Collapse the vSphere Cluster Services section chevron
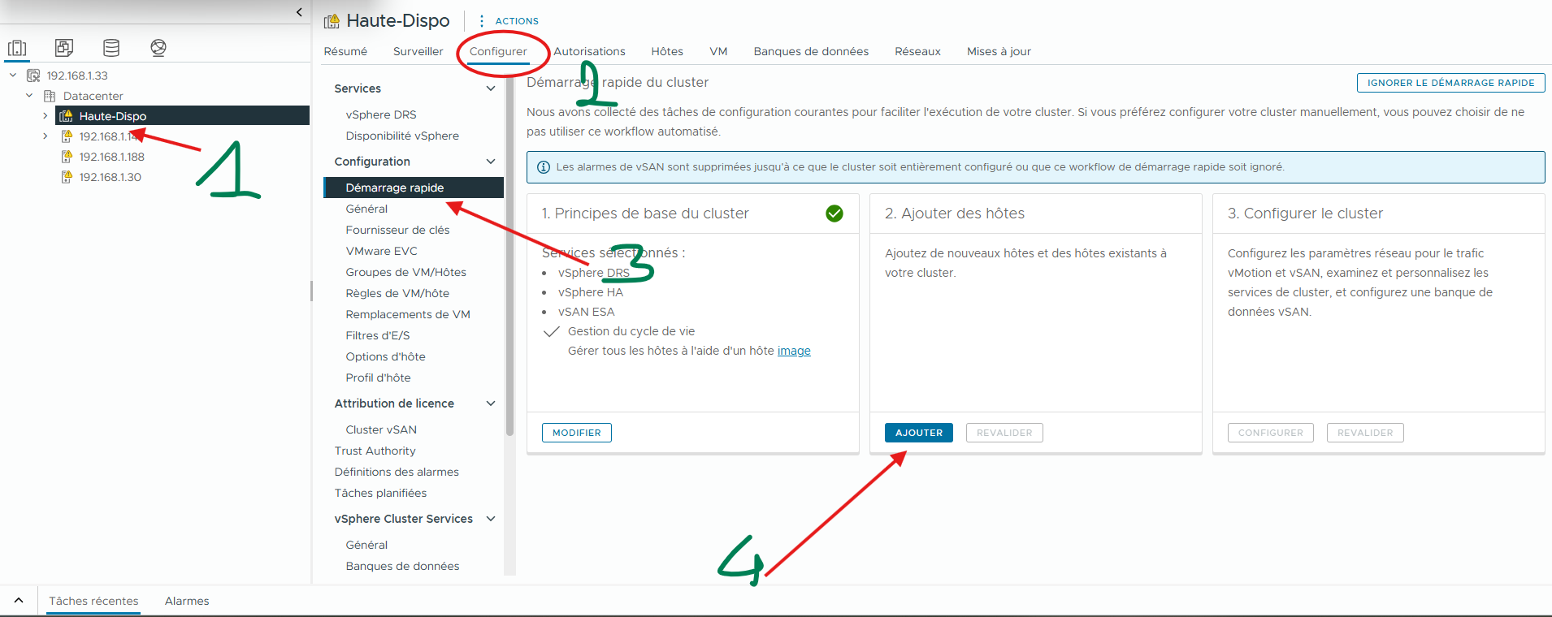 pyautogui.click(x=491, y=519)
